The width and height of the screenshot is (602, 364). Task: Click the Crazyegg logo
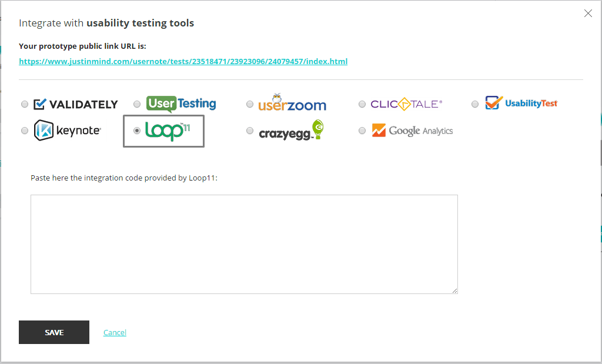pos(292,130)
